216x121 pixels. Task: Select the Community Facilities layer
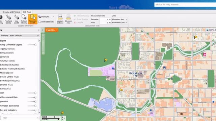point(7,61)
